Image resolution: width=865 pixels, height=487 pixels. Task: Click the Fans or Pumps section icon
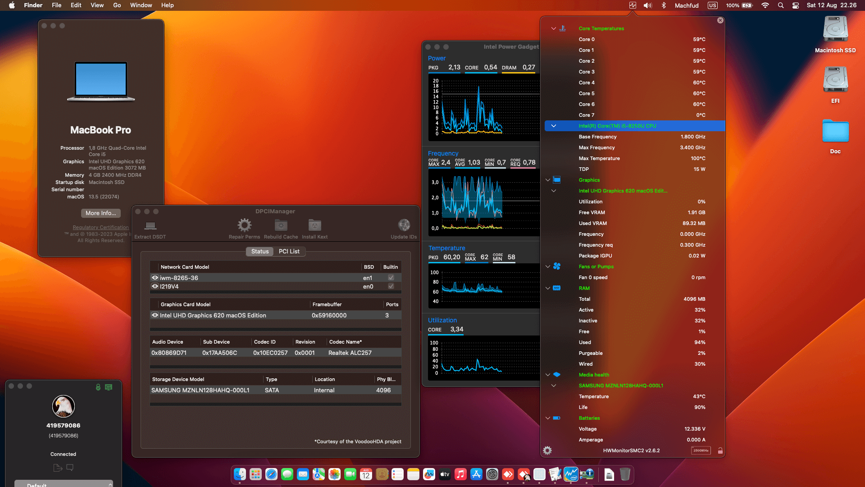(557, 266)
